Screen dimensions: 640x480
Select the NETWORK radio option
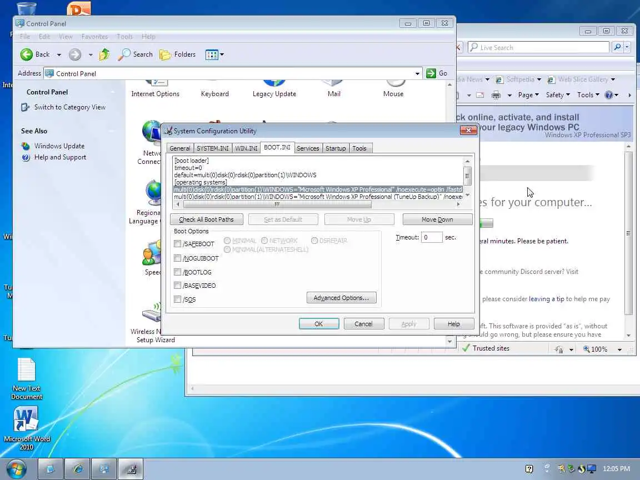264,241
